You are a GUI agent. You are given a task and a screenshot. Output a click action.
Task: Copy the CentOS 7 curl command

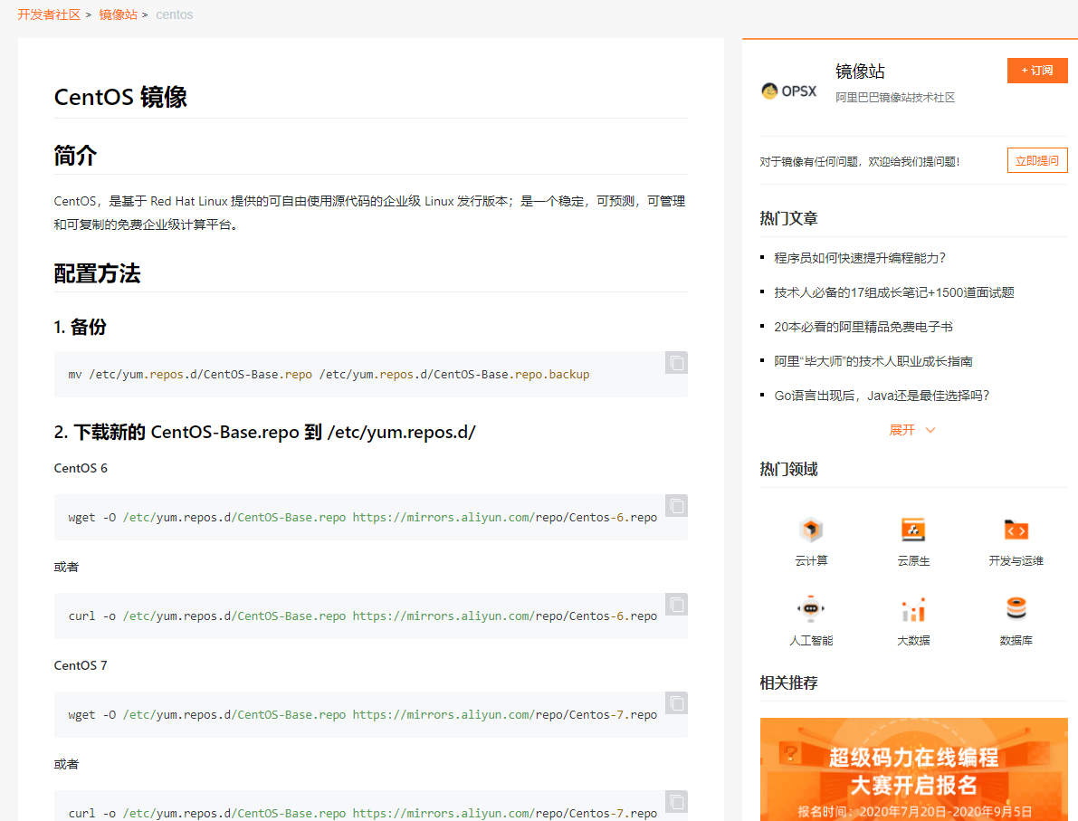pyautogui.click(x=676, y=802)
